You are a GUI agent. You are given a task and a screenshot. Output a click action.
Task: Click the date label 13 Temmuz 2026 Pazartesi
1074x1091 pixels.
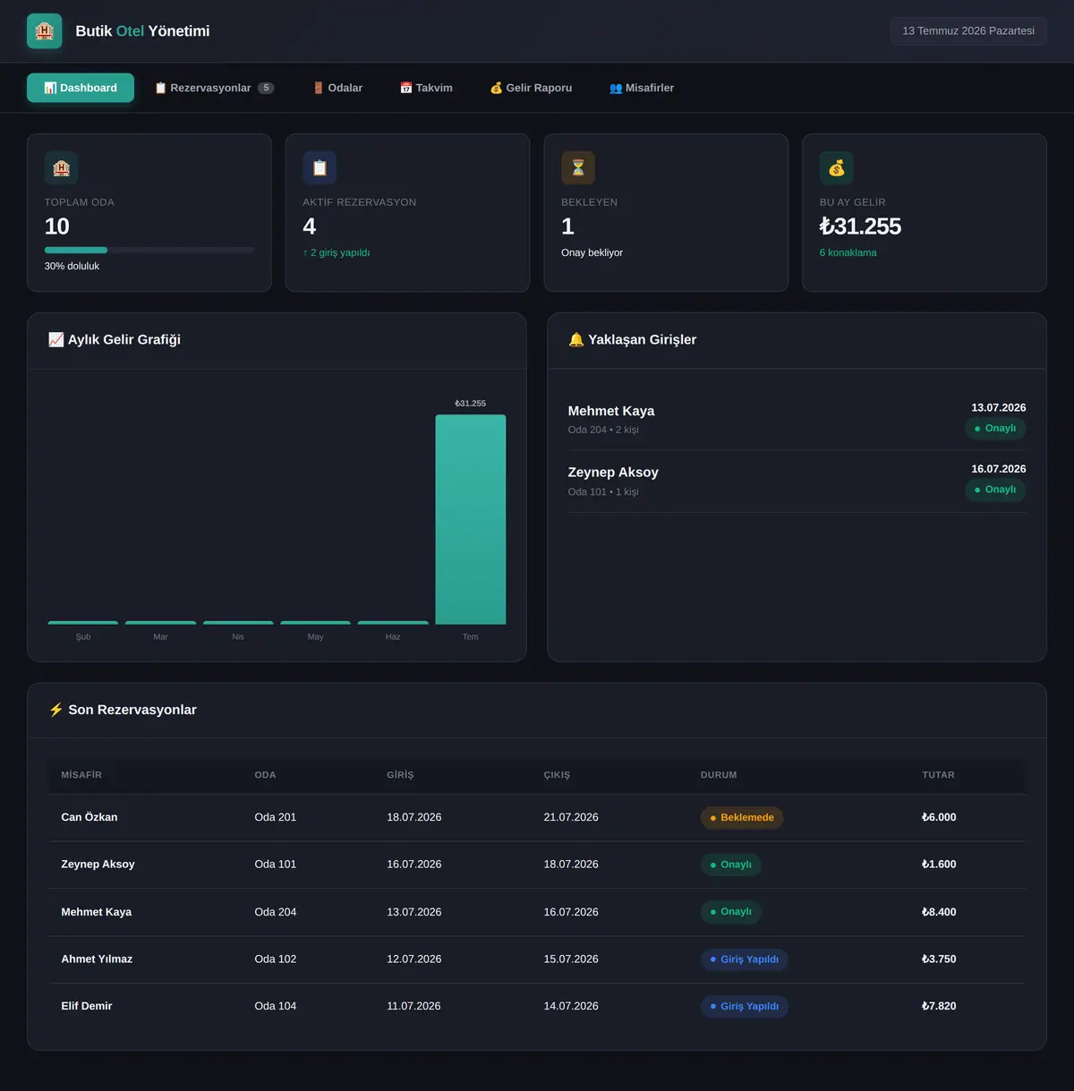tap(968, 31)
